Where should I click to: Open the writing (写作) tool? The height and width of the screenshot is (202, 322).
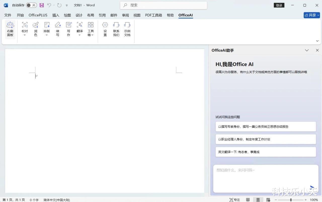pos(69,29)
